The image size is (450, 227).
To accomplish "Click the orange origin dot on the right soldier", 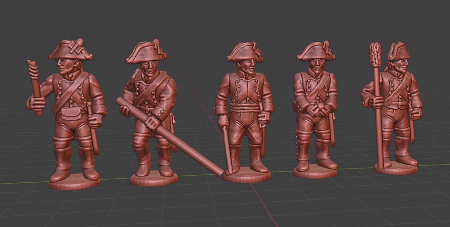I will (x=389, y=109).
